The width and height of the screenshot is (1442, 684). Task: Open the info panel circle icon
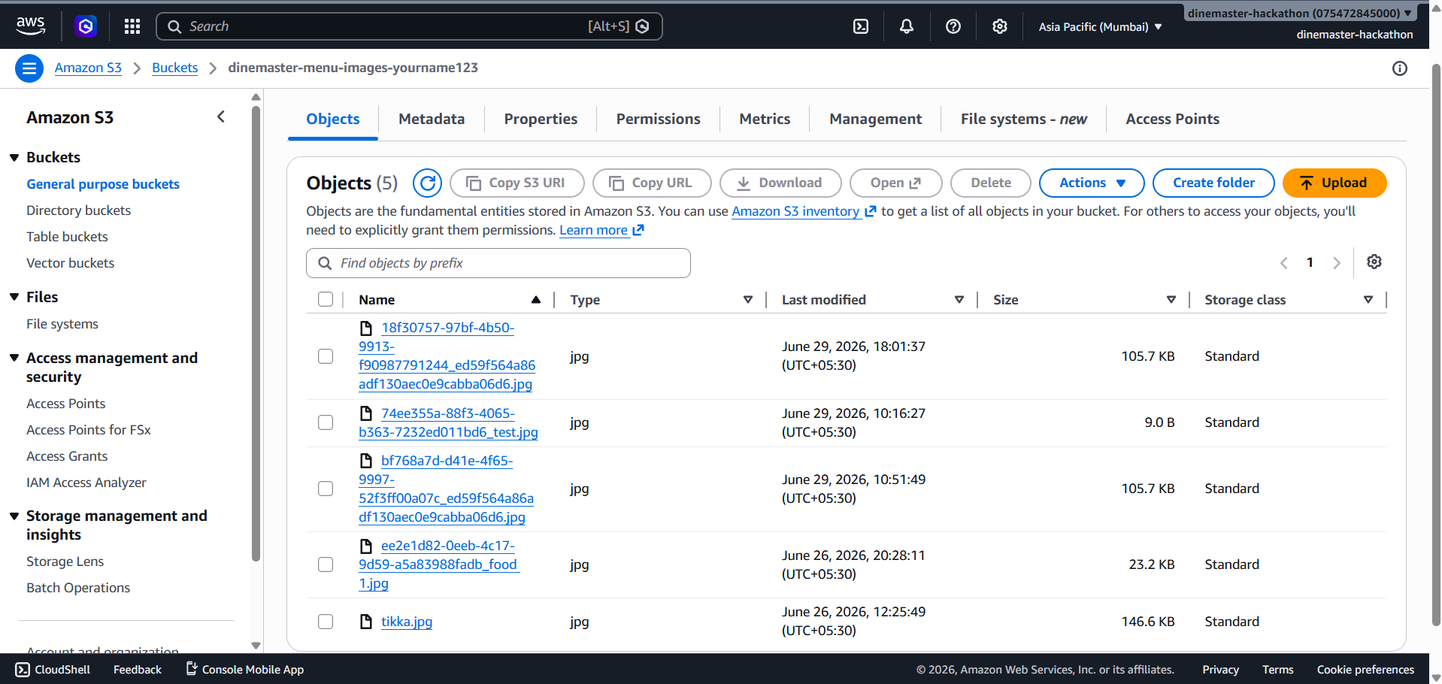[1399, 68]
